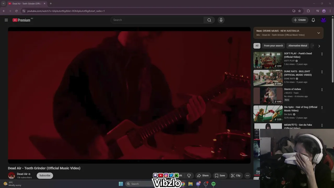
Task: Select the Dead Air - Teeth Grinder tab
Action: (27, 4)
